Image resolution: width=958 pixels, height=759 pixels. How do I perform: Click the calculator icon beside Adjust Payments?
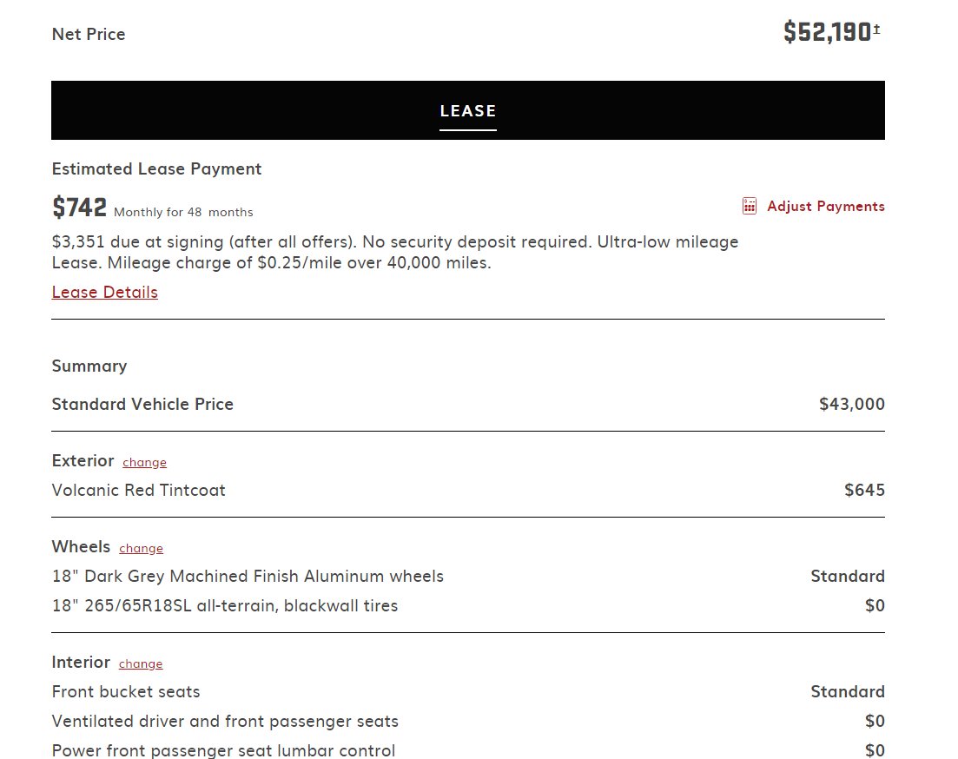coord(749,206)
